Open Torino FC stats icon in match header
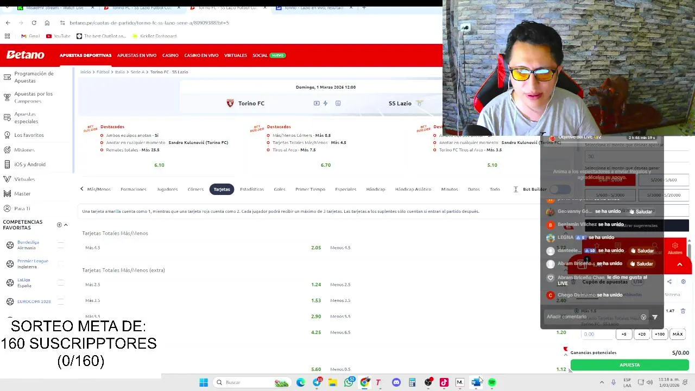This screenshot has height=391, width=695. 338,103
